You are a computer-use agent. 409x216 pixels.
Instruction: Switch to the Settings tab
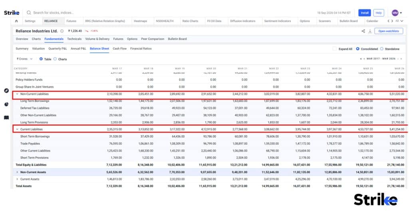[x=30, y=21]
